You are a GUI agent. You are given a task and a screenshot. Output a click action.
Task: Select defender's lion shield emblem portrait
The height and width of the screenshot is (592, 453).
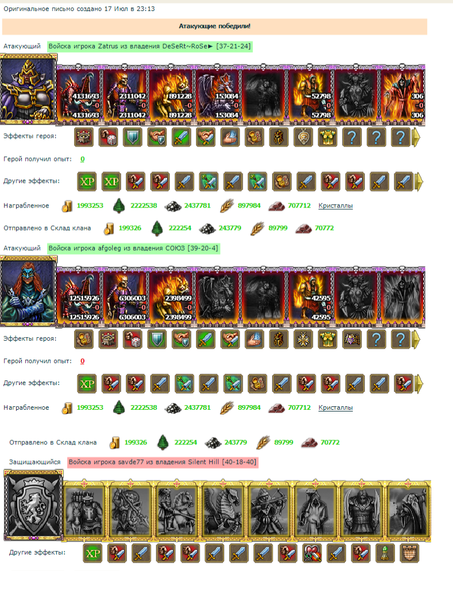point(33,505)
